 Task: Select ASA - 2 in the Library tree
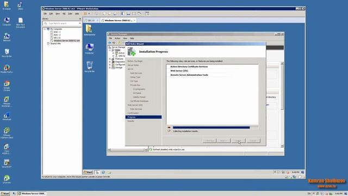coord(57,35)
